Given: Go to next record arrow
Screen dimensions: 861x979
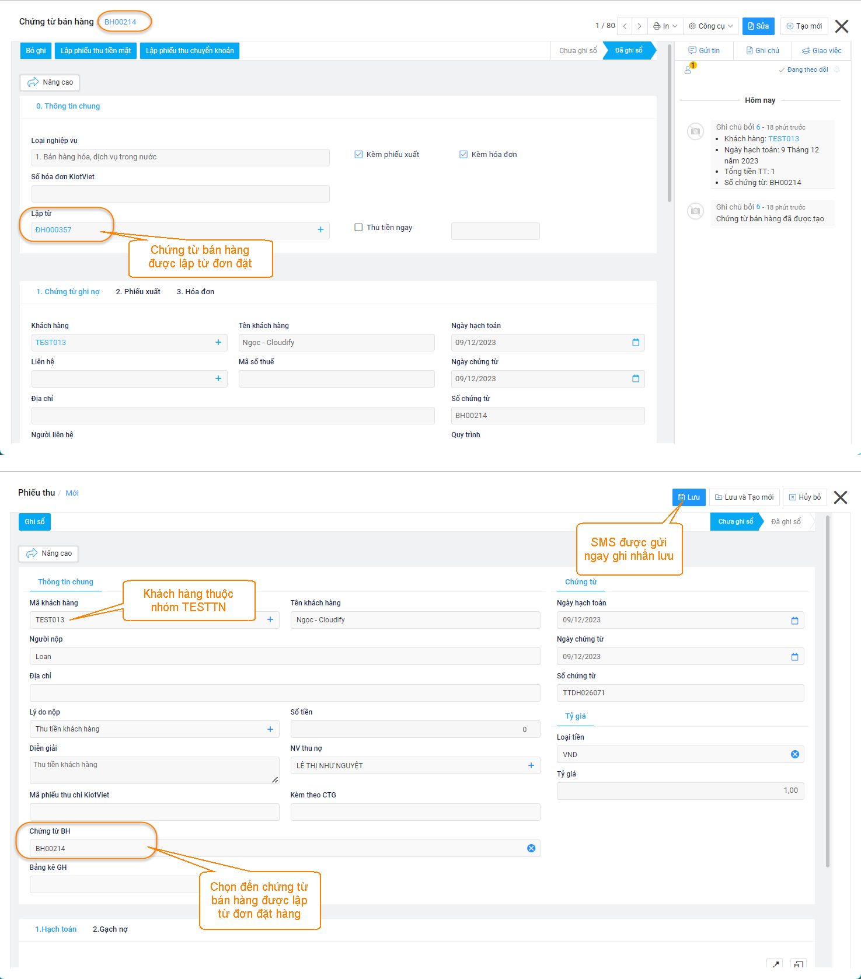Looking at the screenshot, I should tap(639, 26).
